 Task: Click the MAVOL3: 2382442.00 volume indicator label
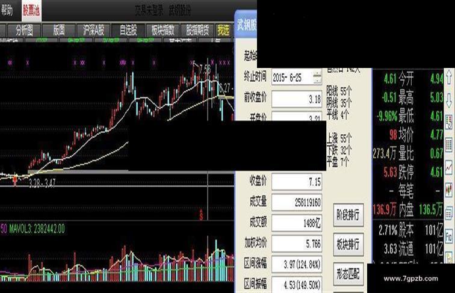point(37,229)
